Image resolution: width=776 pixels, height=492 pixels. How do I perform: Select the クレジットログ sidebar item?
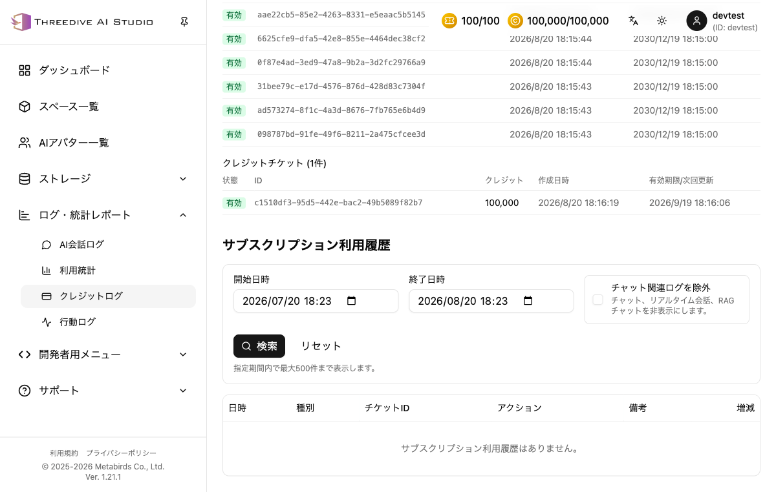pos(108,296)
